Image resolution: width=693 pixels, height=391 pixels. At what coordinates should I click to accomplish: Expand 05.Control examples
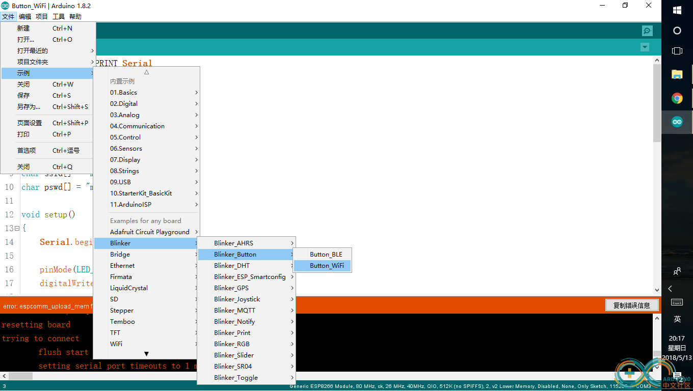pos(146,137)
